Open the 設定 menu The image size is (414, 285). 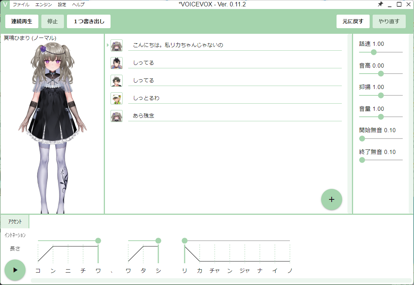[61, 4]
